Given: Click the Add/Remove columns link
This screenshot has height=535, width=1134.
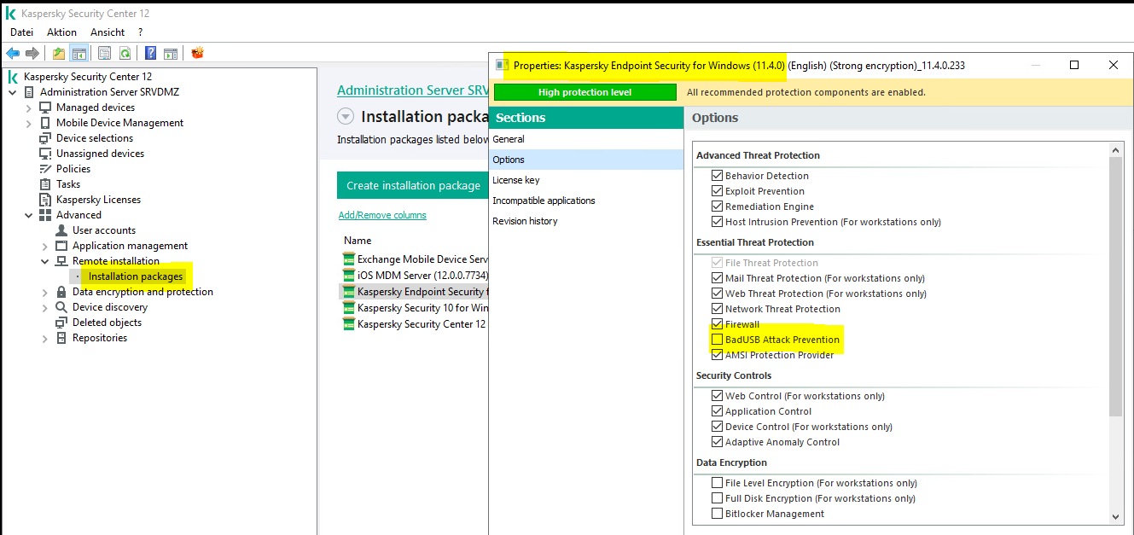Looking at the screenshot, I should (x=382, y=215).
